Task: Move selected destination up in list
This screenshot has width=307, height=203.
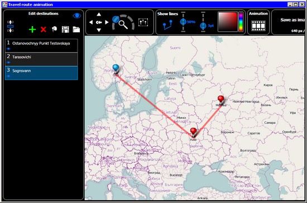Action: click(x=10, y=22)
